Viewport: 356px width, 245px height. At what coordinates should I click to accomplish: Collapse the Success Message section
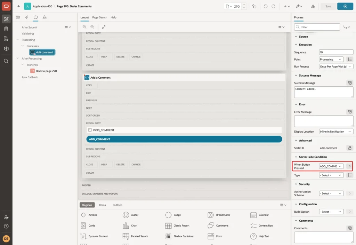tap(296, 76)
